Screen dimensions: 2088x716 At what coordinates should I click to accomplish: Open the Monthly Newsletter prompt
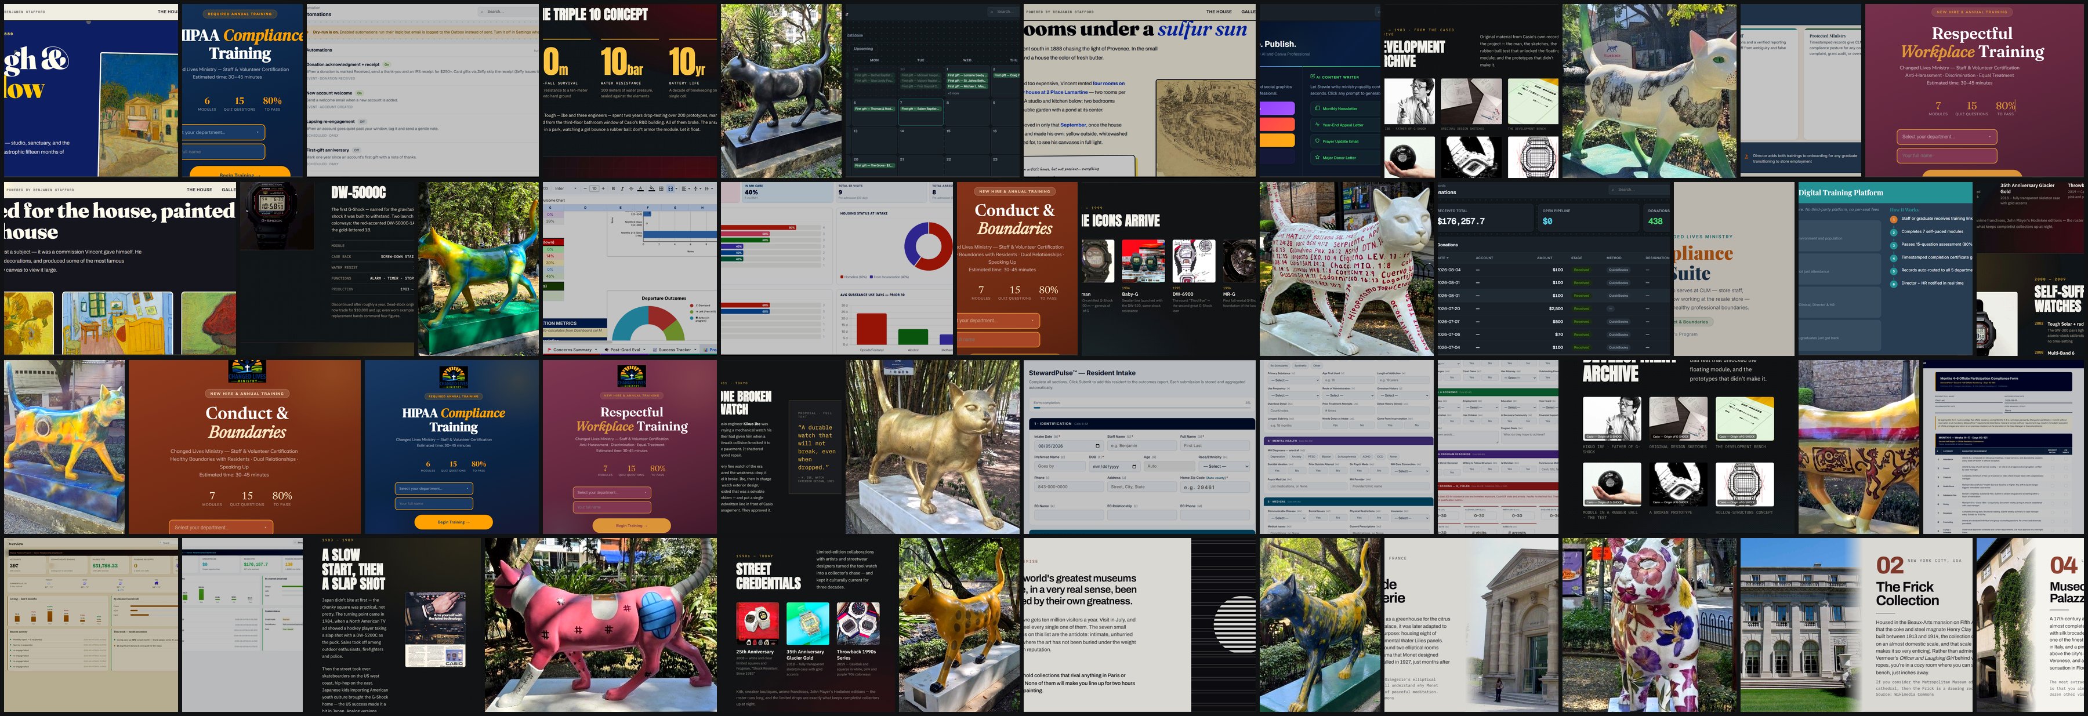1346,108
